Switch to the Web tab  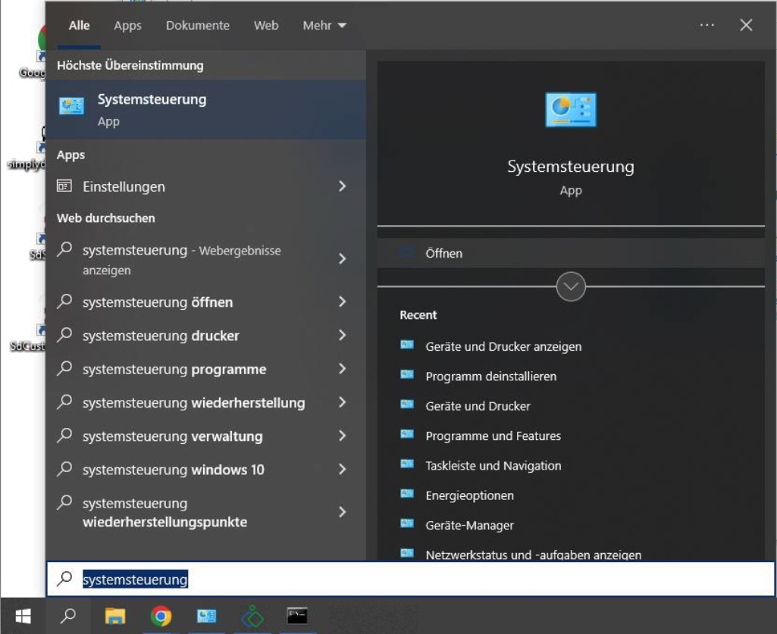pyautogui.click(x=266, y=25)
